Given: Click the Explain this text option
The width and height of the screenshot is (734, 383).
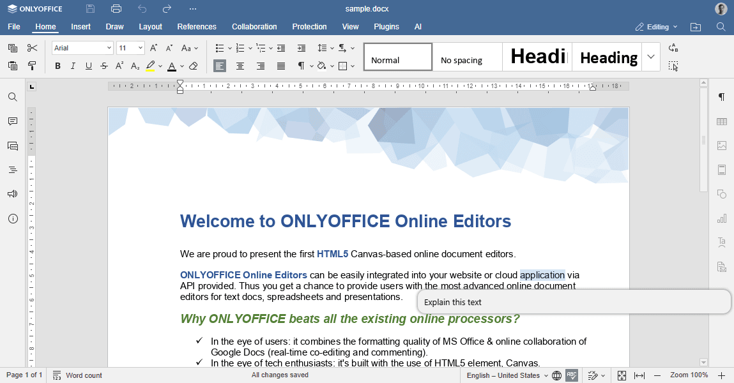Looking at the screenshot, I should point(453,303).
